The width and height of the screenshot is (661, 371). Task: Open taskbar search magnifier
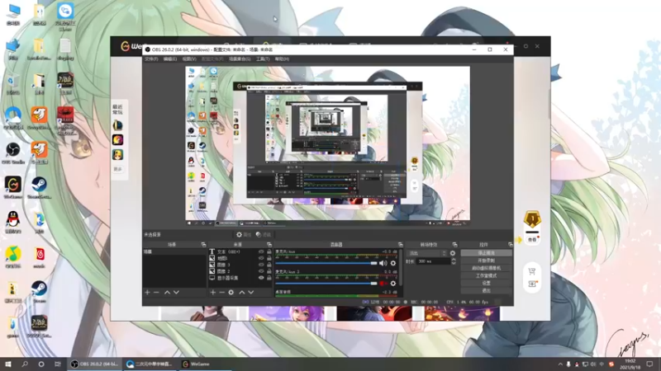click(x=25, y=364)
